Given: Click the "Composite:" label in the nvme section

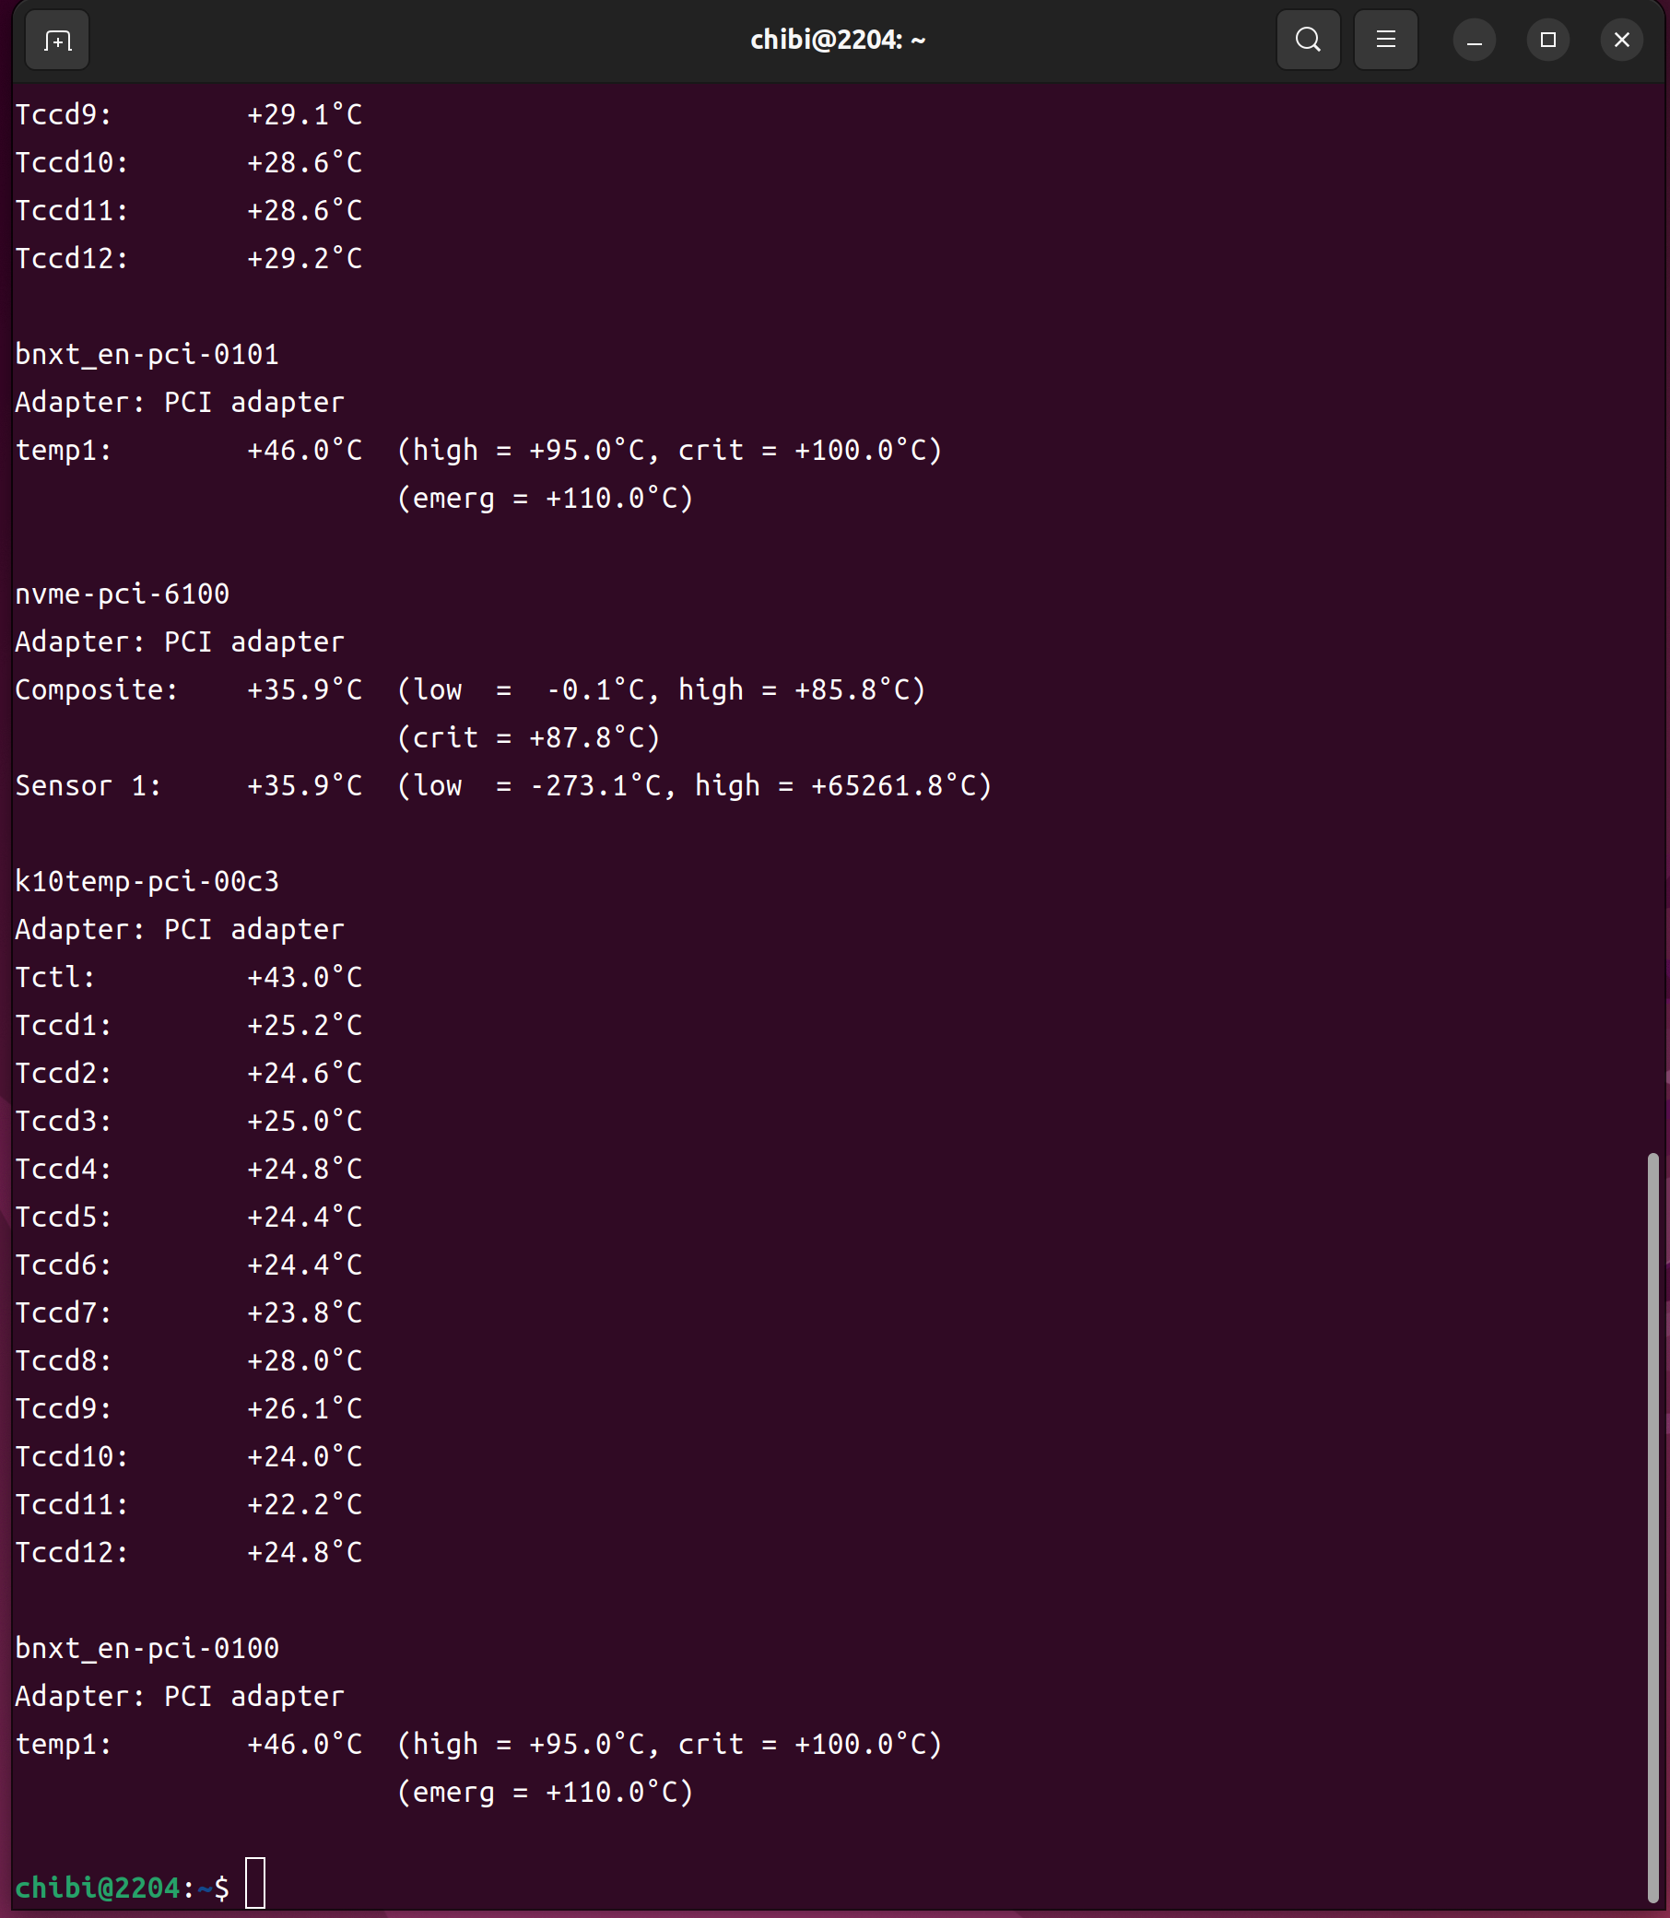Looking at the screenshot, I should coord(96,689).
